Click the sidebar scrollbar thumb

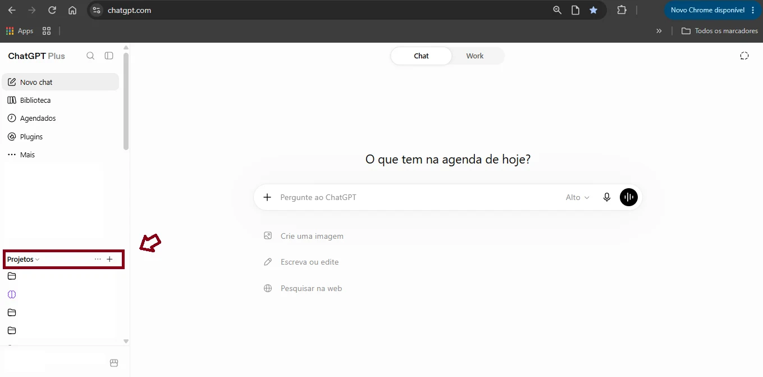tap(126, 102)
